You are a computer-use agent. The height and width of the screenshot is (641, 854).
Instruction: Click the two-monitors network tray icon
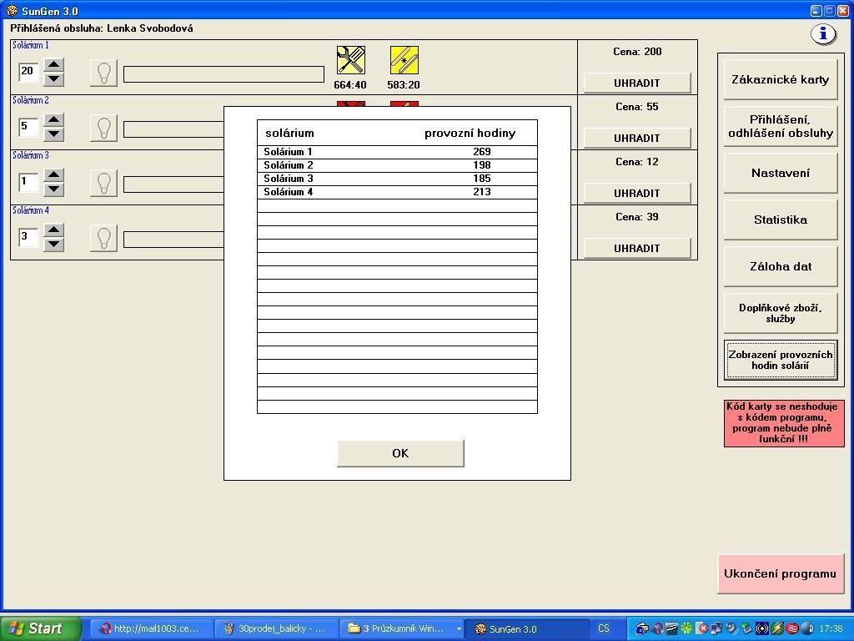[716, 628]
